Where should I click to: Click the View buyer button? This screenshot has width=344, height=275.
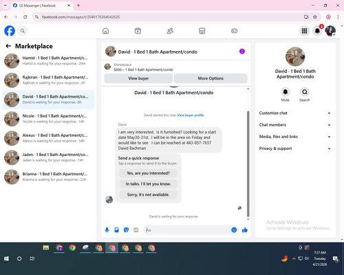pyautogui.click(x=138, y=78)
